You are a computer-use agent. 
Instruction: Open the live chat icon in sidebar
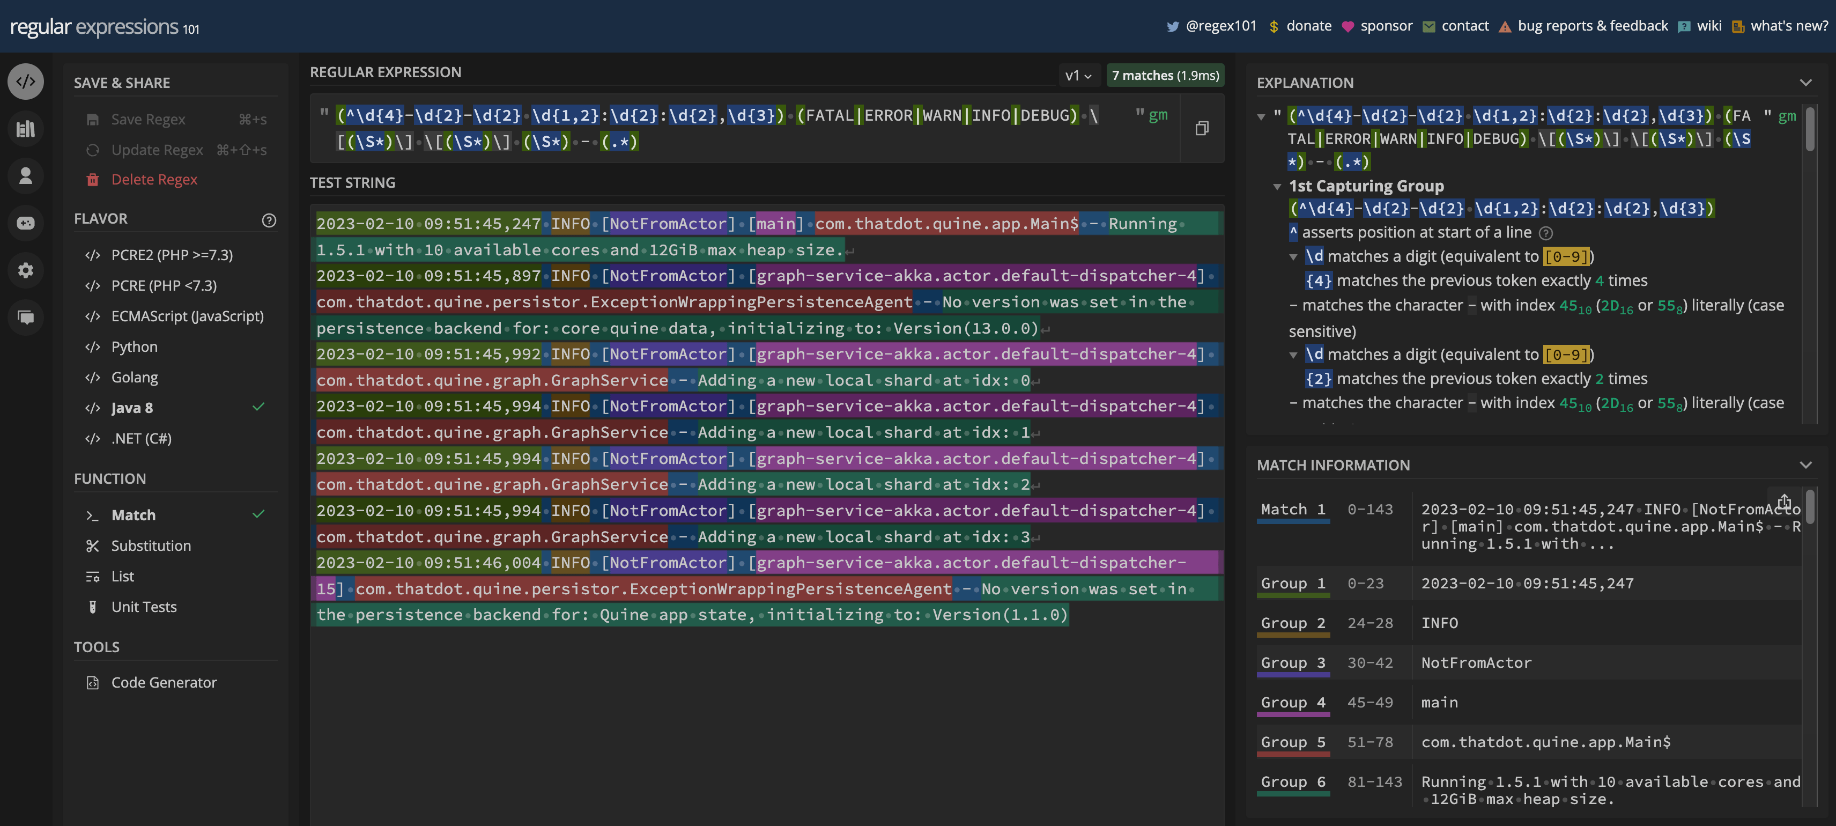[26, 317]
